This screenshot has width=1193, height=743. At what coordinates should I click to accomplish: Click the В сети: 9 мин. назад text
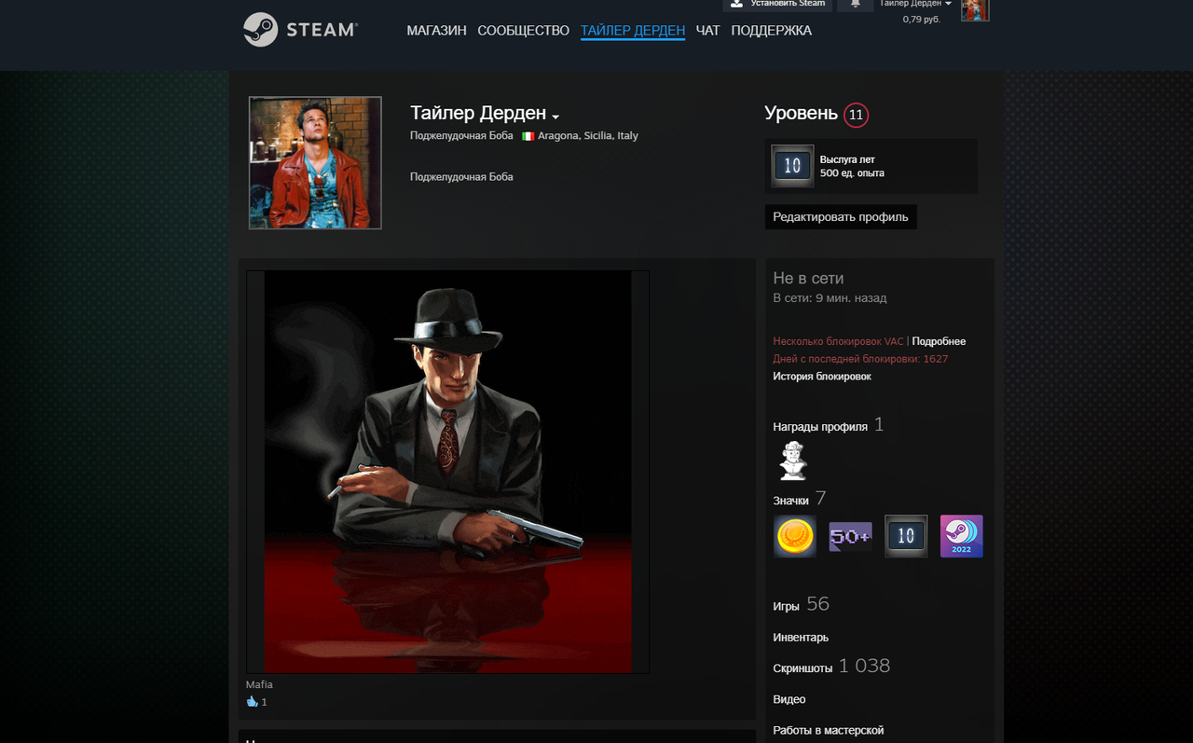point(830,298)
